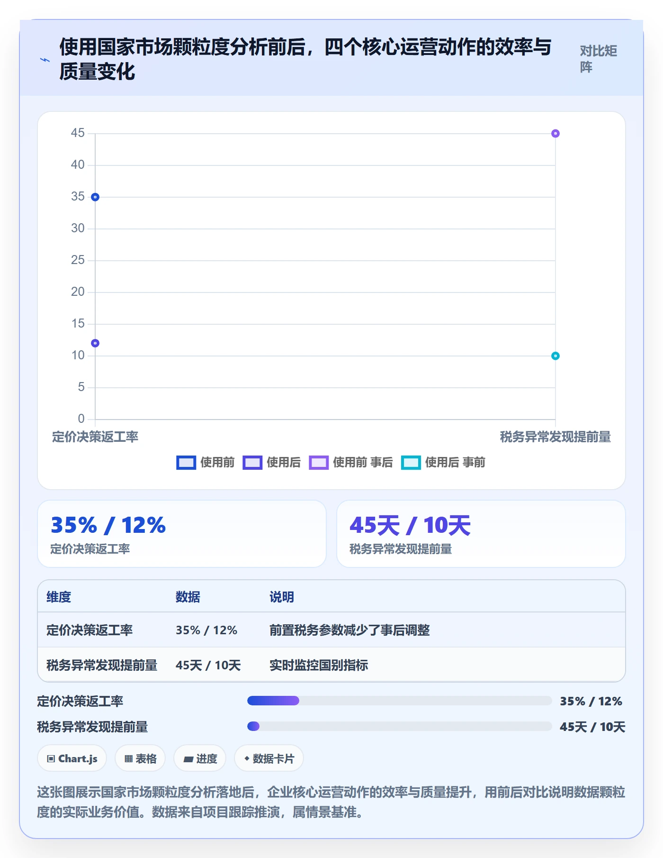Screen dimensions: 663x858
Task: Click the 数据 column header
Action: tap(188, 597)
